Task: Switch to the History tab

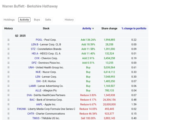Action: pyautogui.click(x=69, y=20)
